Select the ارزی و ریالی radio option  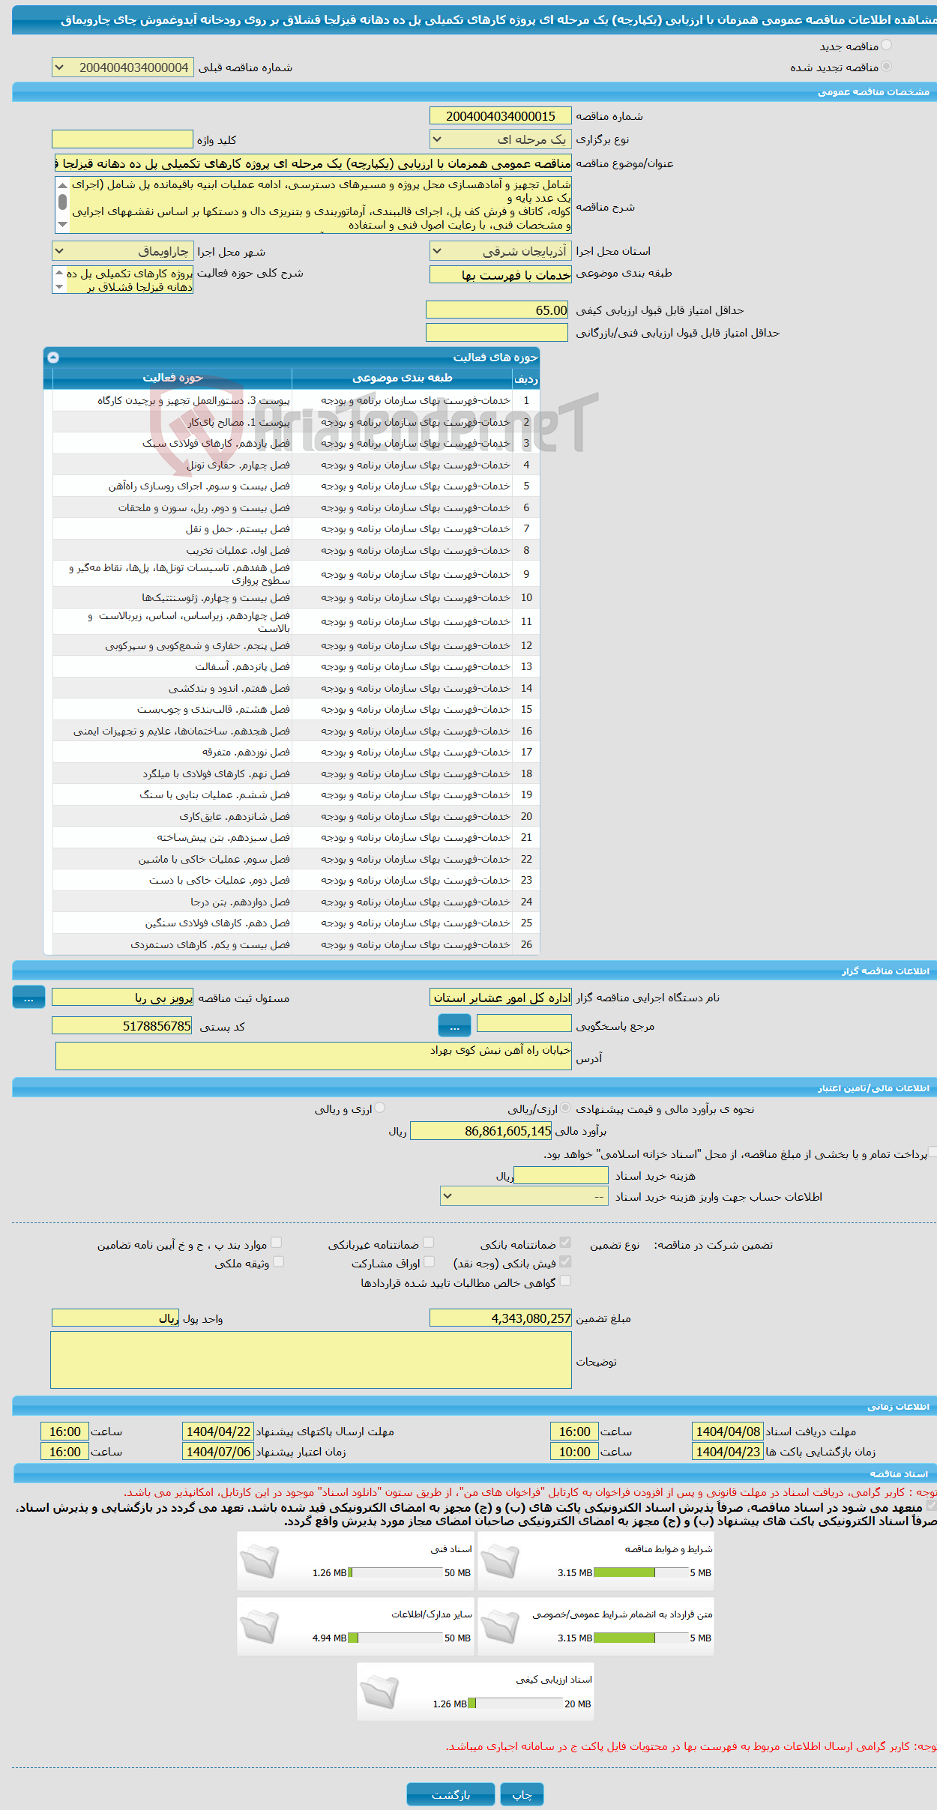pos(380,1108)
